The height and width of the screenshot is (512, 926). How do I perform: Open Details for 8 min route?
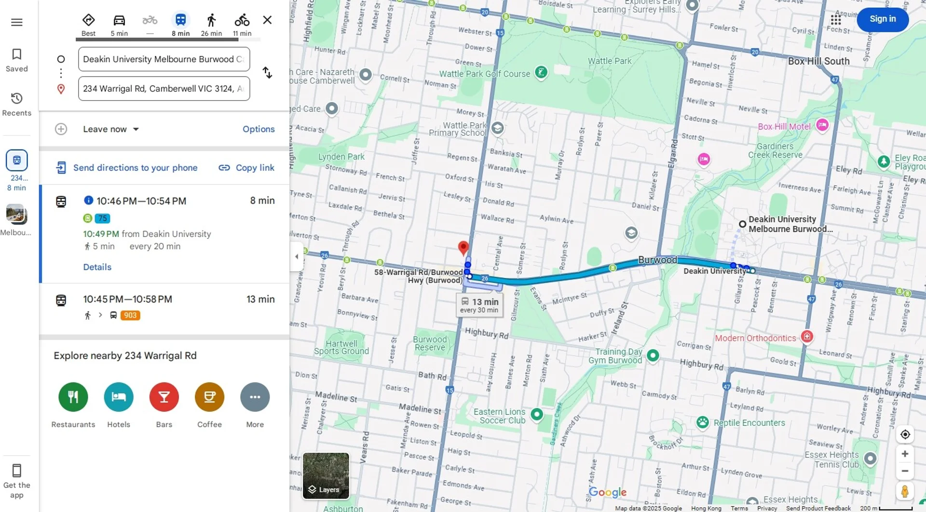point(97,267)
